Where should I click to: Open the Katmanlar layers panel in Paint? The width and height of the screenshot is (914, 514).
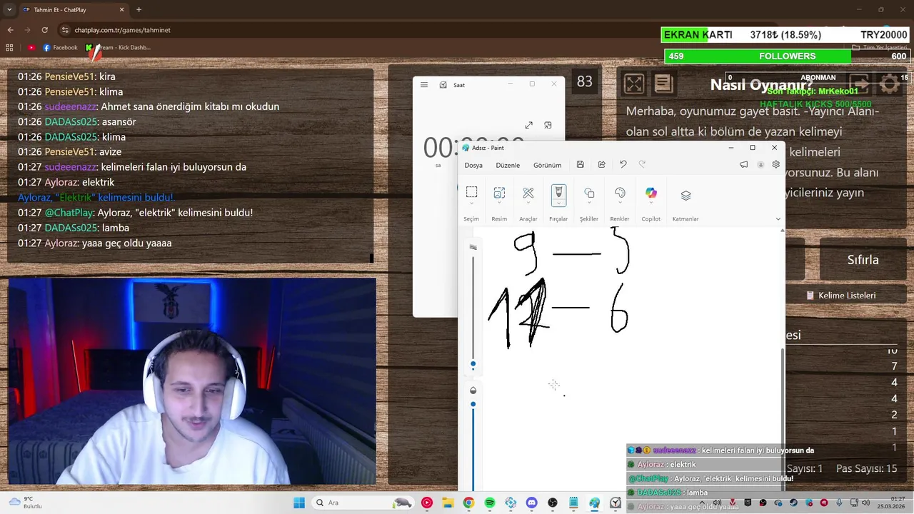685,196
